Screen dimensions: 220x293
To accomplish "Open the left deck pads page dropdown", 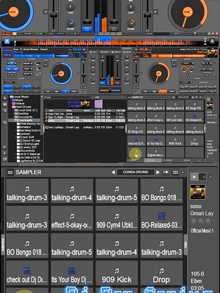I will pos(10,82).
